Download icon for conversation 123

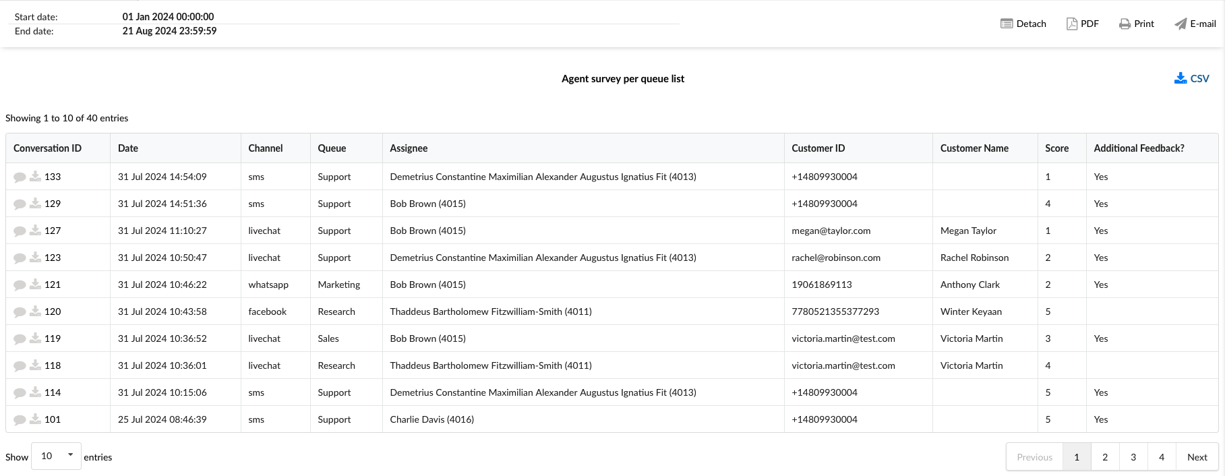(36, 258)
